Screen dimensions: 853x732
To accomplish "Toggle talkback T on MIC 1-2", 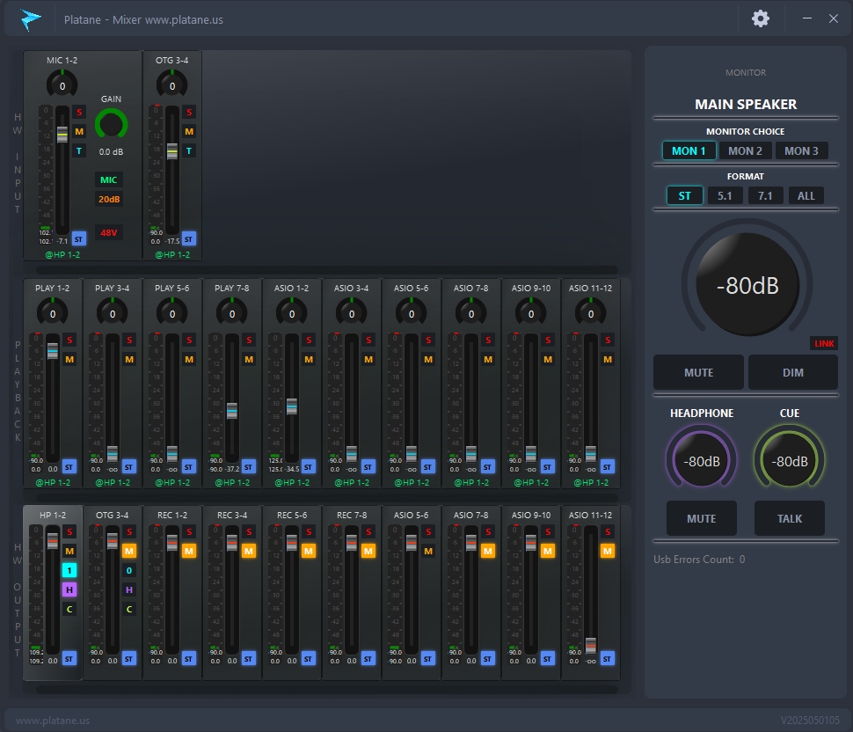I will coord(79,150).
